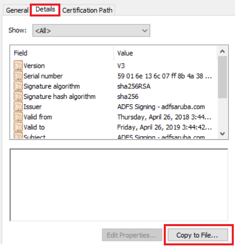Viewport: 235px width, 247px height.
Task: Open the Show filter dropdown
Action: [x=91, y=31]
